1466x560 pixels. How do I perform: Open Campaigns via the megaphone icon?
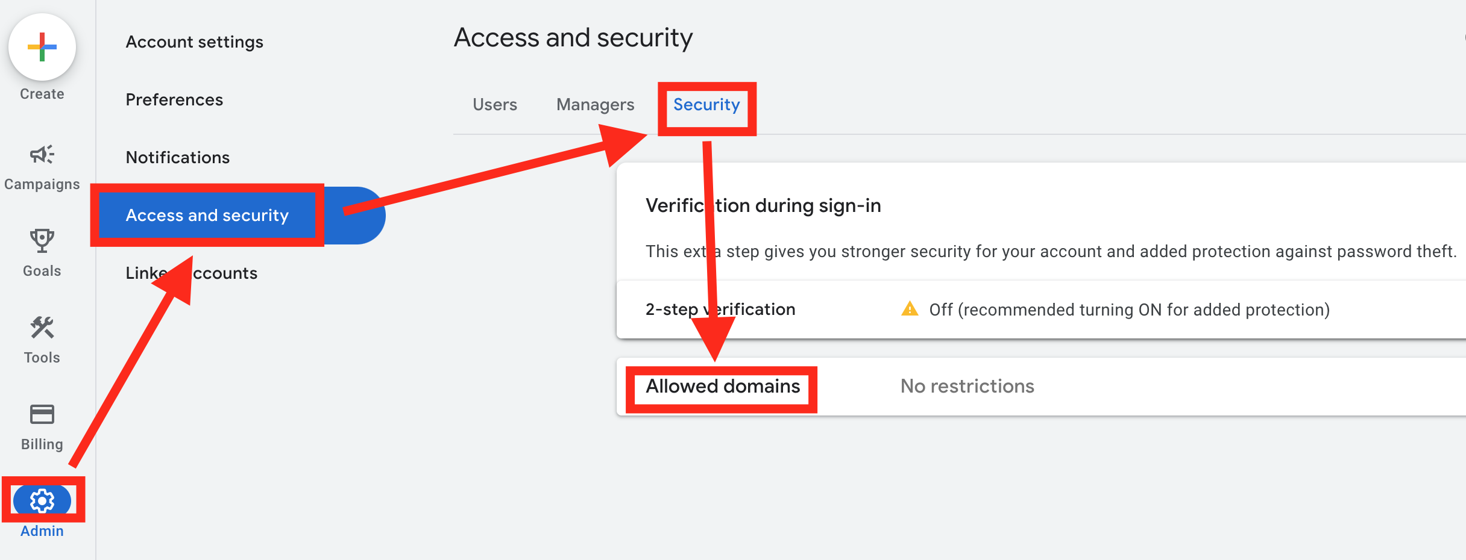pyautogui.click(x=42, y=155)
